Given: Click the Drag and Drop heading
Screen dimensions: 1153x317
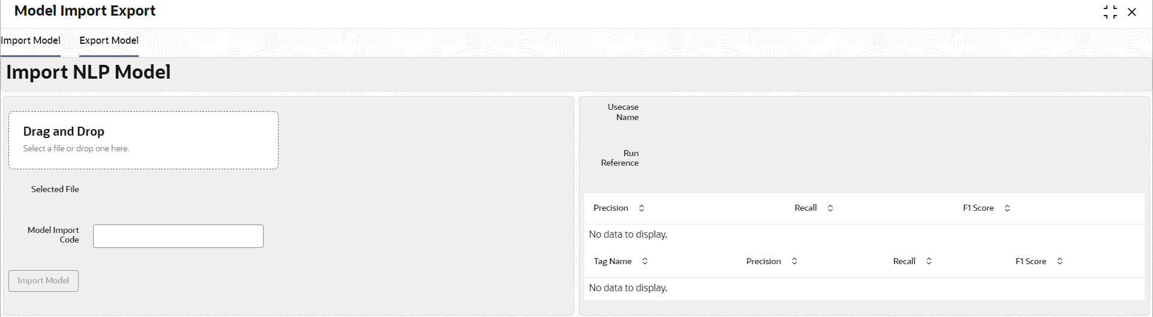Looking at the screenshot, I should pos(64,131).
